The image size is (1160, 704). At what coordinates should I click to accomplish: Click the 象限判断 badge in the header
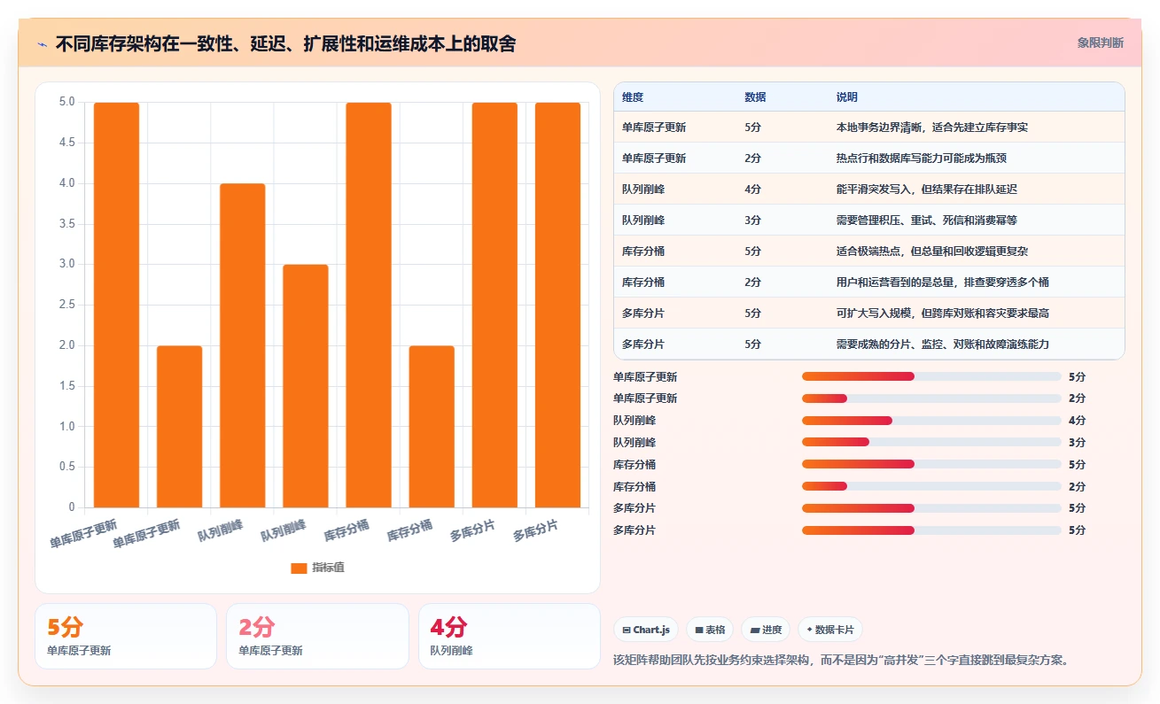[x=1101, y=43]
